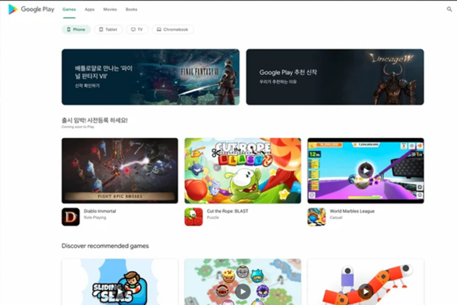Screen dimensions: 457x305
Task: Open the Lineage W recommended banner
Action: [x=335, y=77]
